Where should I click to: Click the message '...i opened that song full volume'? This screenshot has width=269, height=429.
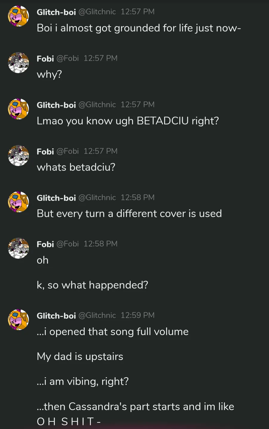point(112,332)
